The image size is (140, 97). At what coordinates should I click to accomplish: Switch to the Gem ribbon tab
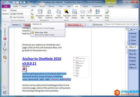pyautogui.click(x=69, y=7)
